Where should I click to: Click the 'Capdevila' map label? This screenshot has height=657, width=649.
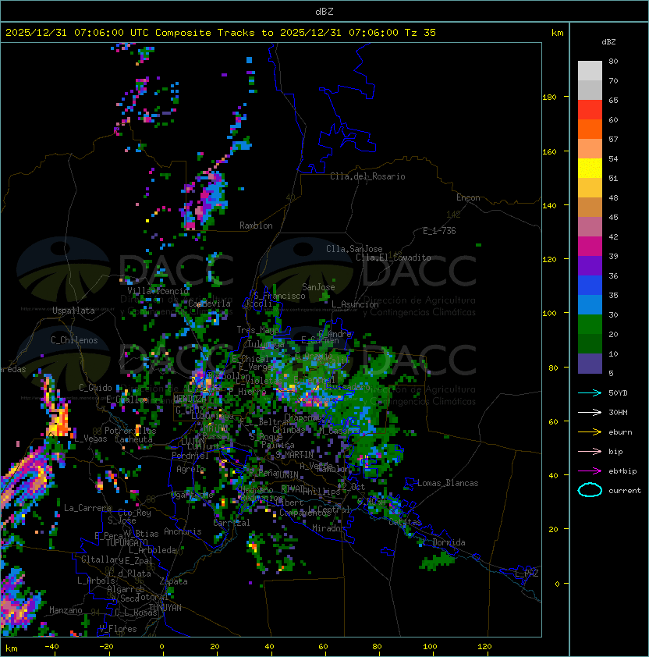pos(209,304)
